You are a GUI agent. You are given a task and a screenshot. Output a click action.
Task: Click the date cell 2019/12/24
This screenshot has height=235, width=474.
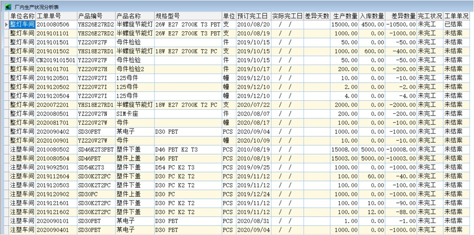coord(253,194)
